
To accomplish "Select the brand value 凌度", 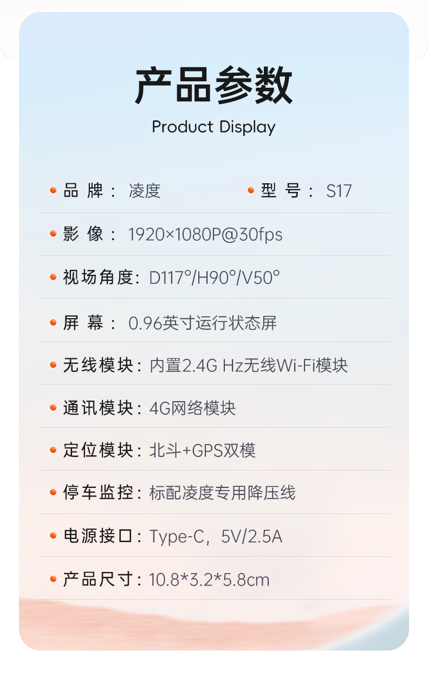I will point(145,191).
